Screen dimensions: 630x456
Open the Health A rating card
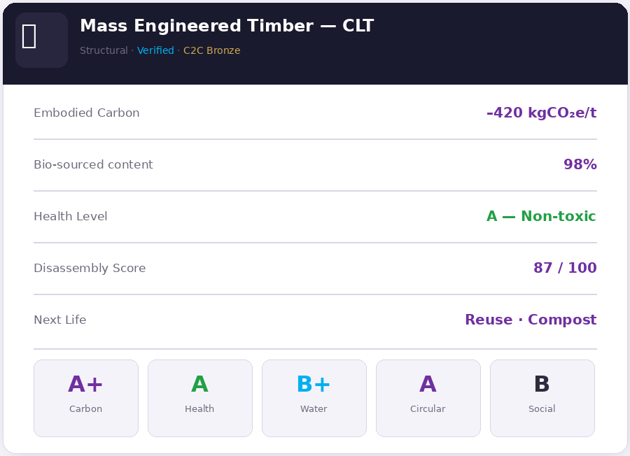[200, 398]
